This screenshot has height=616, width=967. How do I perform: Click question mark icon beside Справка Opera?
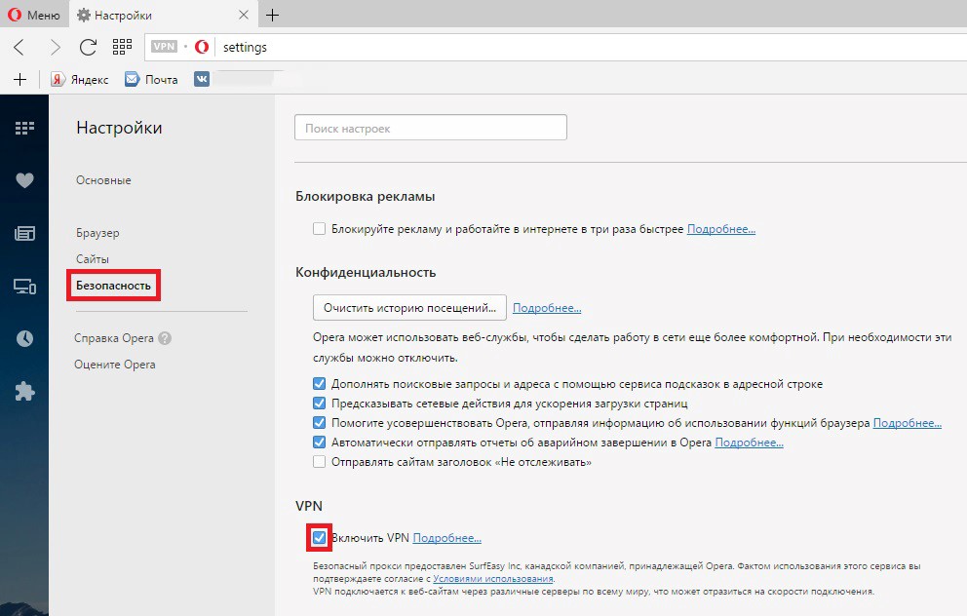click(165, 338)
